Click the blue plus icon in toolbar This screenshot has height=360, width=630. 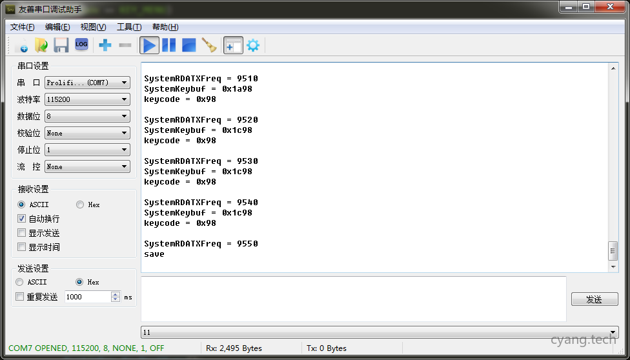click(105, 45)
